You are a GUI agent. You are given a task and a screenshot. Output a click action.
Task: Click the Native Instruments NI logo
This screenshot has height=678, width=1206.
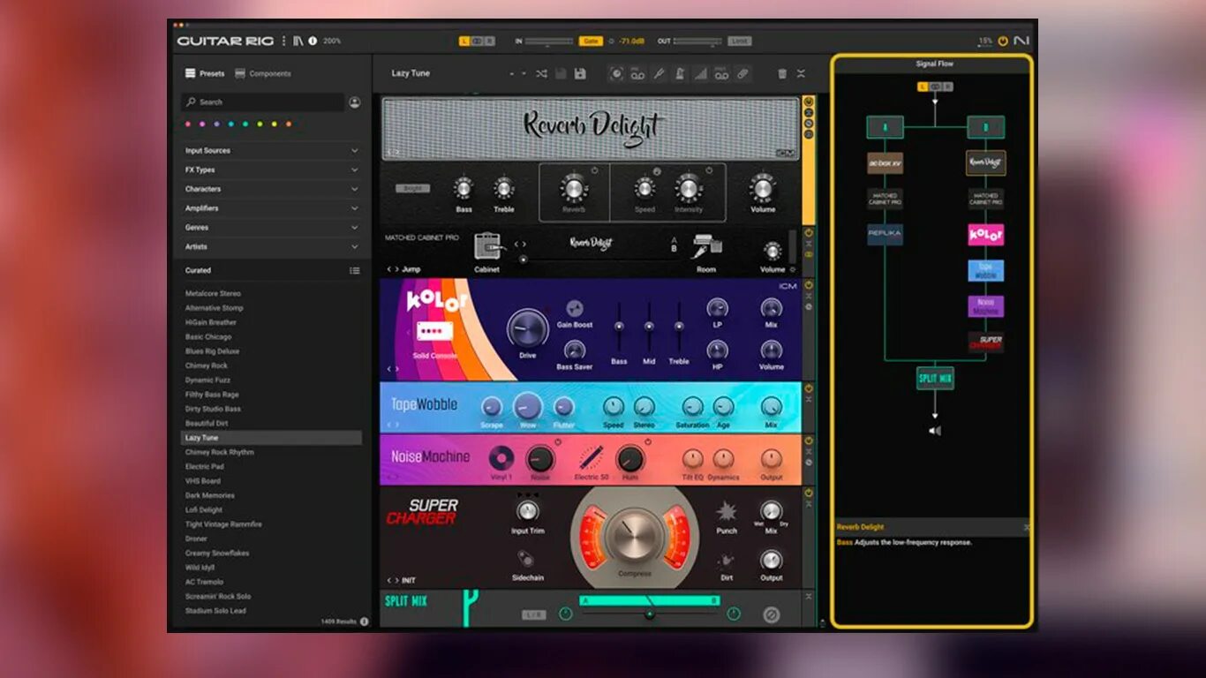1021,41
